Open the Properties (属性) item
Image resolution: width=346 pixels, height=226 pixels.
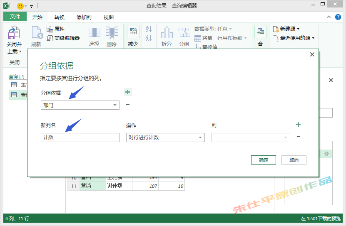pos(56,29)
